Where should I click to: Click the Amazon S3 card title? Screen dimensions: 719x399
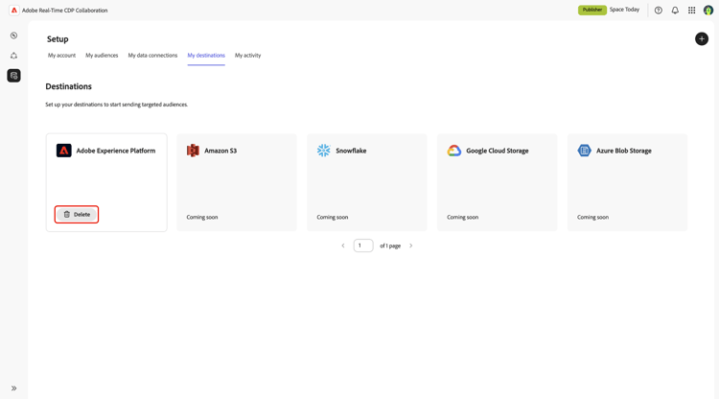[220, 151]
